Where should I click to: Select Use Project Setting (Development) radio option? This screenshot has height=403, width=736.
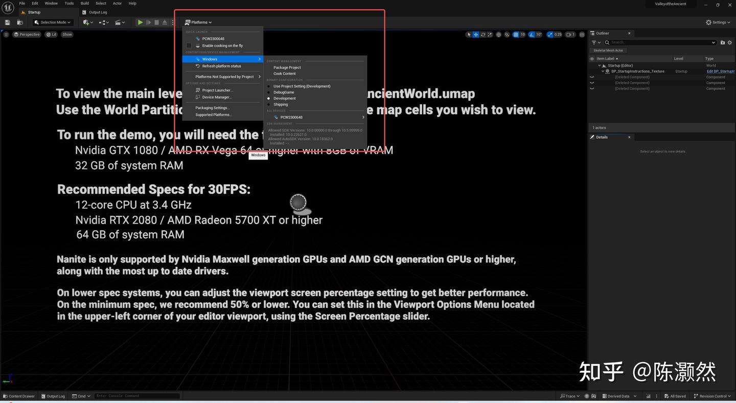tap(268, 86)
